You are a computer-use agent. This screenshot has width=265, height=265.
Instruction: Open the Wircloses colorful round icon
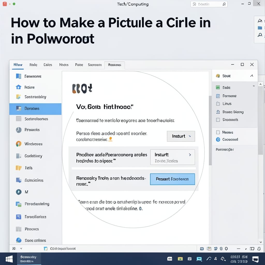point(19,144)
